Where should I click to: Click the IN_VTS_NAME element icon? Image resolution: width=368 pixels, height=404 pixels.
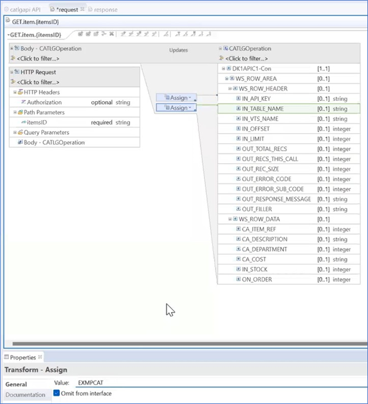tap(239, 118)
